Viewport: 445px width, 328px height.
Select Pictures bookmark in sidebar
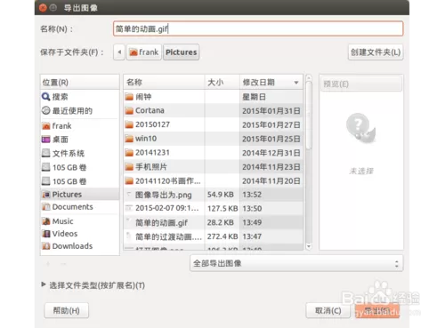click(x=79, y=195)
